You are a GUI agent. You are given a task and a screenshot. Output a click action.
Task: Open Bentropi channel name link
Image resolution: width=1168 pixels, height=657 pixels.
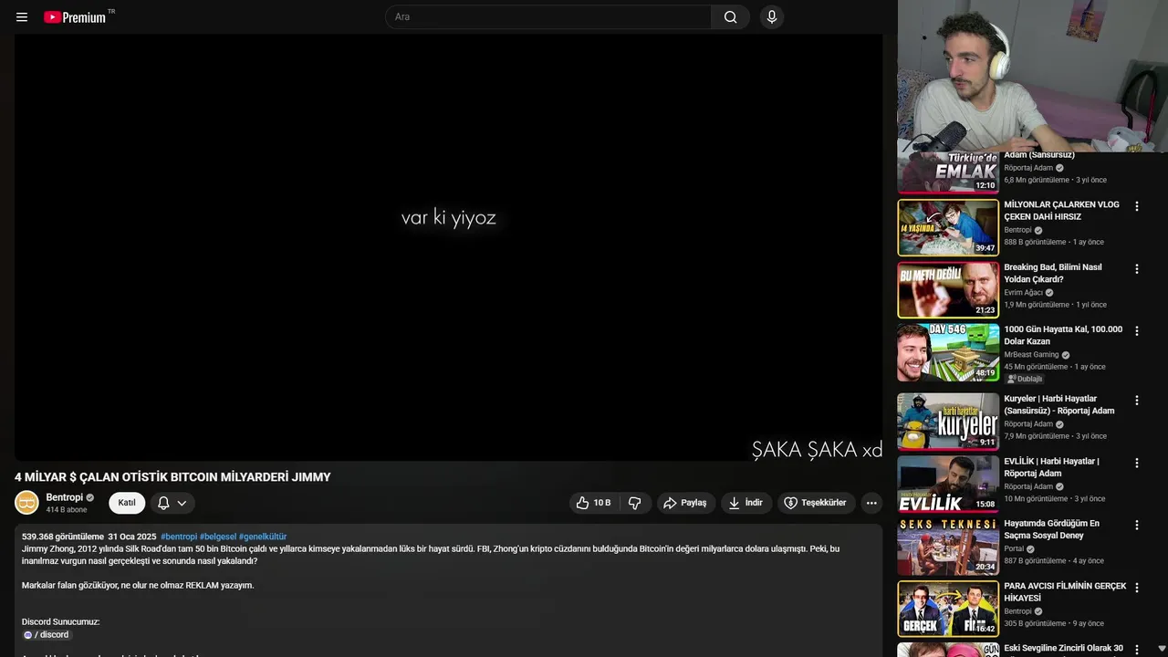[65, 497]
